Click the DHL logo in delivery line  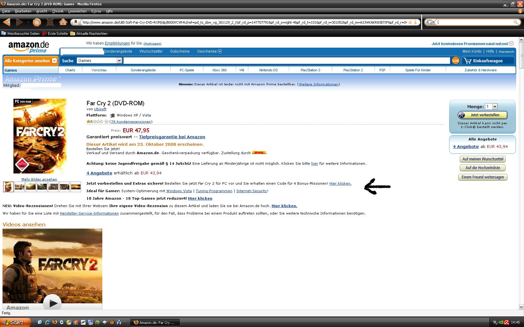pos(259,153)
